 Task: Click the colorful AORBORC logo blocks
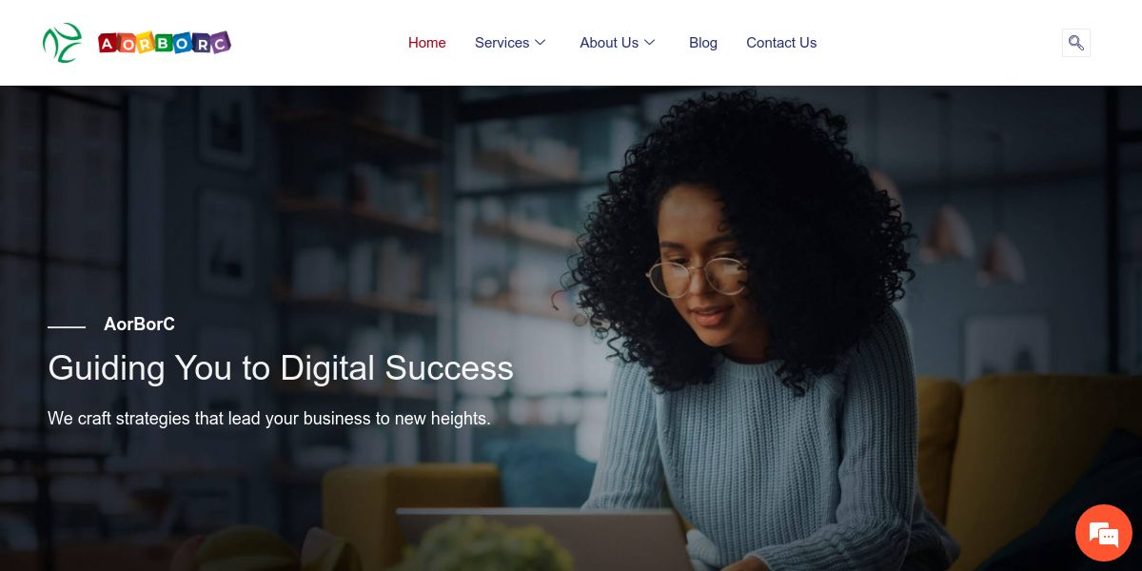(x=165, y=43)
